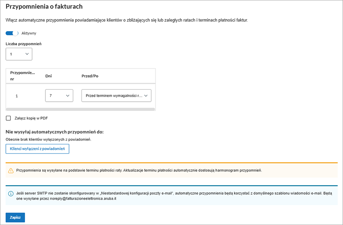Click the Nie wysyłaj automatycznych przypomnień heading
The height and width of the screenshot is (225, 343).
pos(54,132)
